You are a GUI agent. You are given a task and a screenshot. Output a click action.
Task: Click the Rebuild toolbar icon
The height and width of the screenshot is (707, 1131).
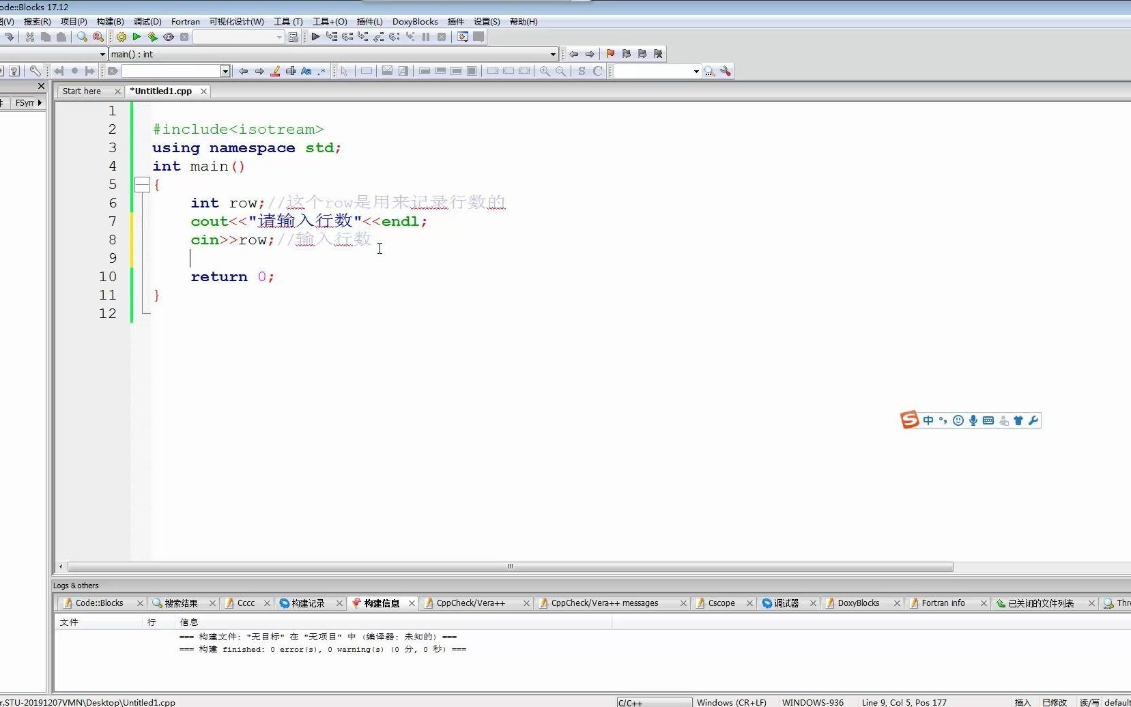tap(169, 37)
